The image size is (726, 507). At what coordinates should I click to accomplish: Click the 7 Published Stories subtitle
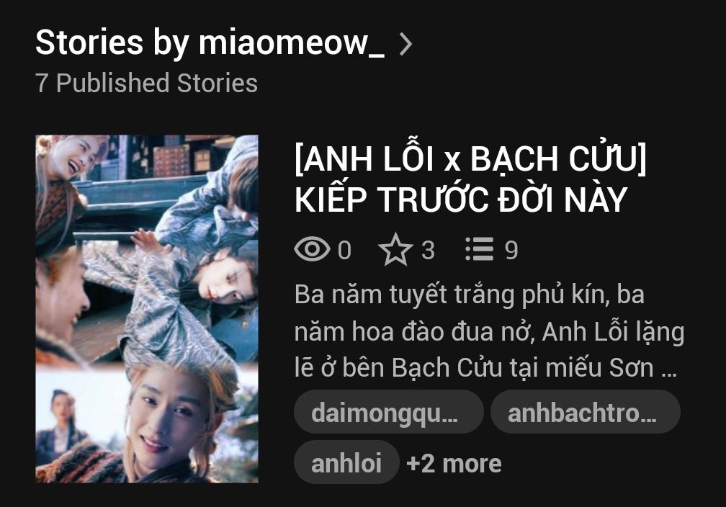tap(146, 84)
